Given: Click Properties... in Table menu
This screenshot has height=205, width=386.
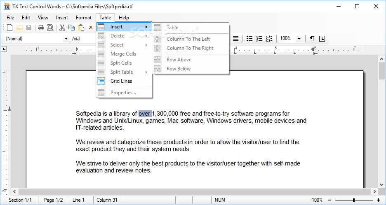Looking at the screenshot, I should click(124, 93).
